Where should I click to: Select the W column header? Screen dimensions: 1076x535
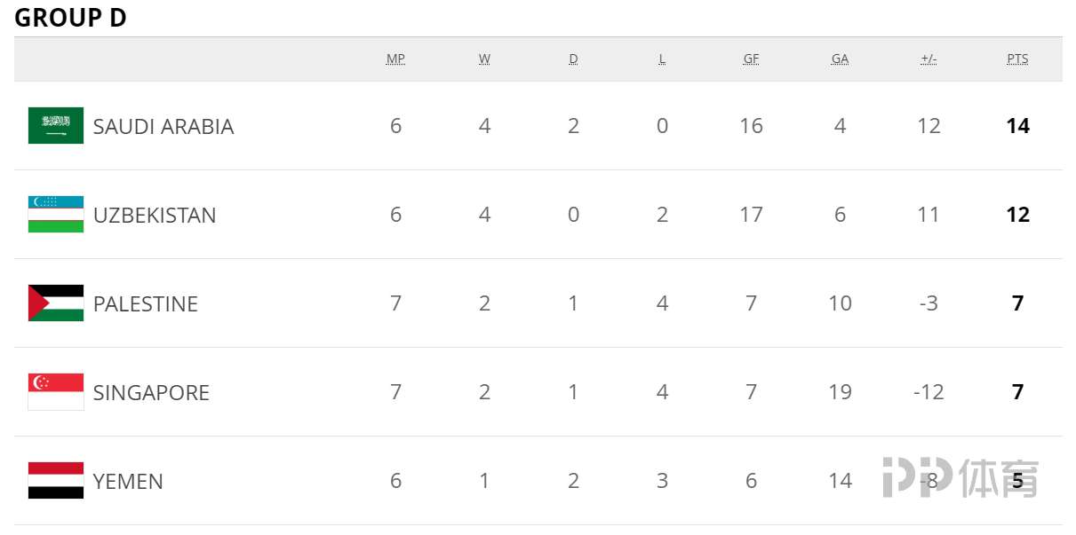click(484, 59)
